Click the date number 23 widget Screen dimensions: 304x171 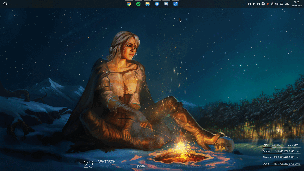(x=89, y=165)
